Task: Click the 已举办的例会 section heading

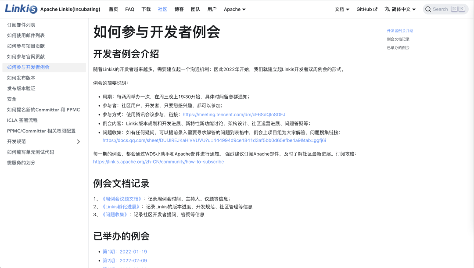Action: 121,236
